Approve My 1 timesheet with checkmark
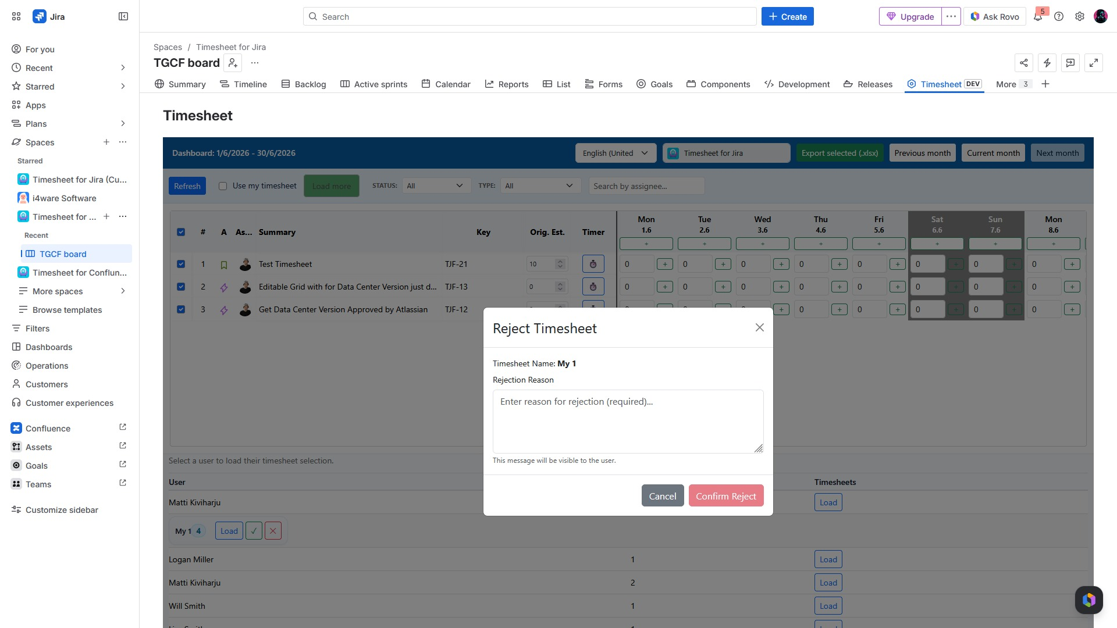This screenshot has height=628, width=1117. tap(254, 531)
